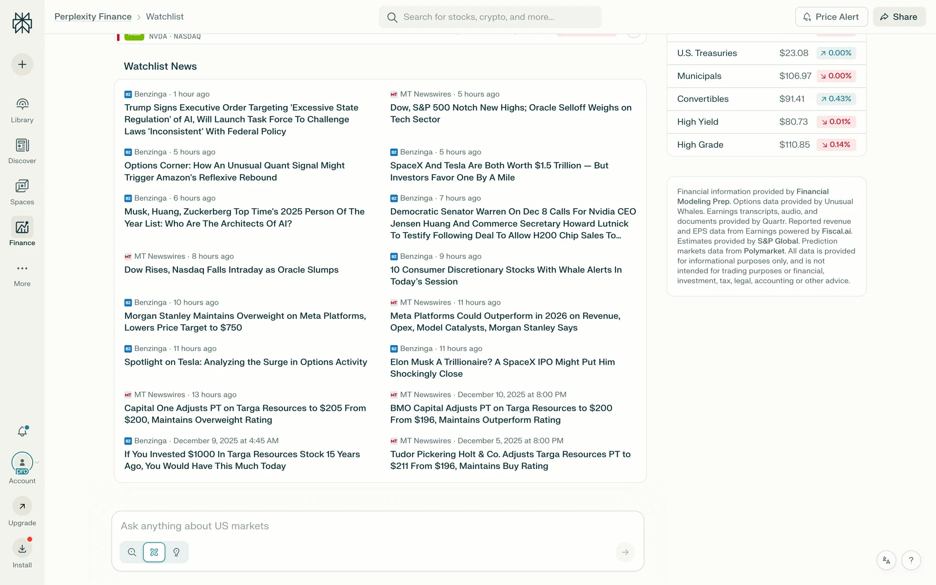Select the lightbulb Labs mode toggle
Image resolution: width=936 pixels, height=585 pixels.
coord(176,552)
